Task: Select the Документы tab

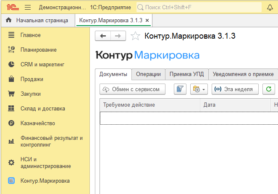Action: pyautogui.click(x=113, y=74)
